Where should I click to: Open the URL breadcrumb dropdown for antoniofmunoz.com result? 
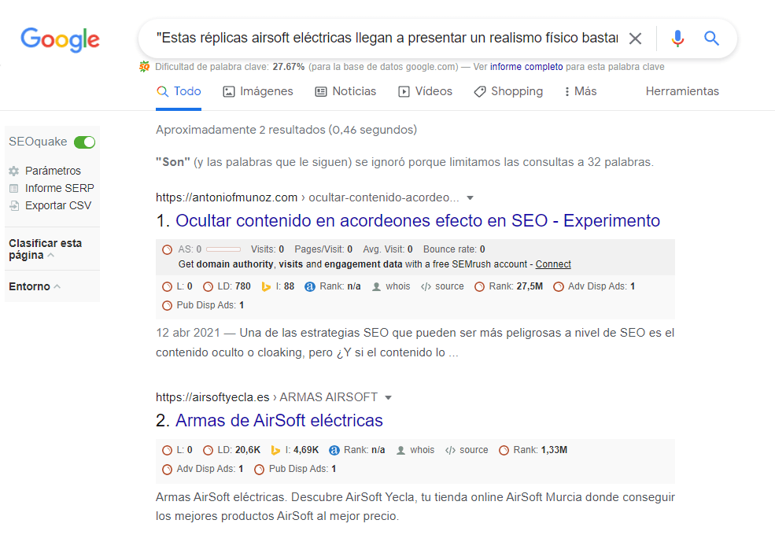(x=469, y=197)
